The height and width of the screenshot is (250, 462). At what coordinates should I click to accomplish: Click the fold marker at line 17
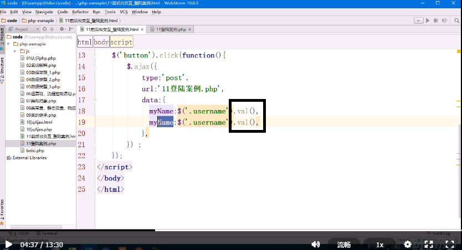[95, 100]
